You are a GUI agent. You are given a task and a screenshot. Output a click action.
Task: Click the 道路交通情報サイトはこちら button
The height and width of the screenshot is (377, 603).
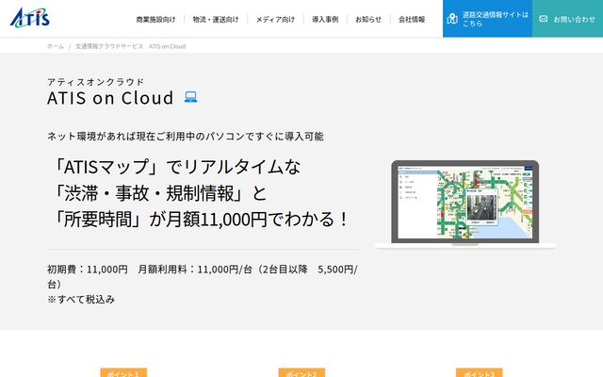487,19
